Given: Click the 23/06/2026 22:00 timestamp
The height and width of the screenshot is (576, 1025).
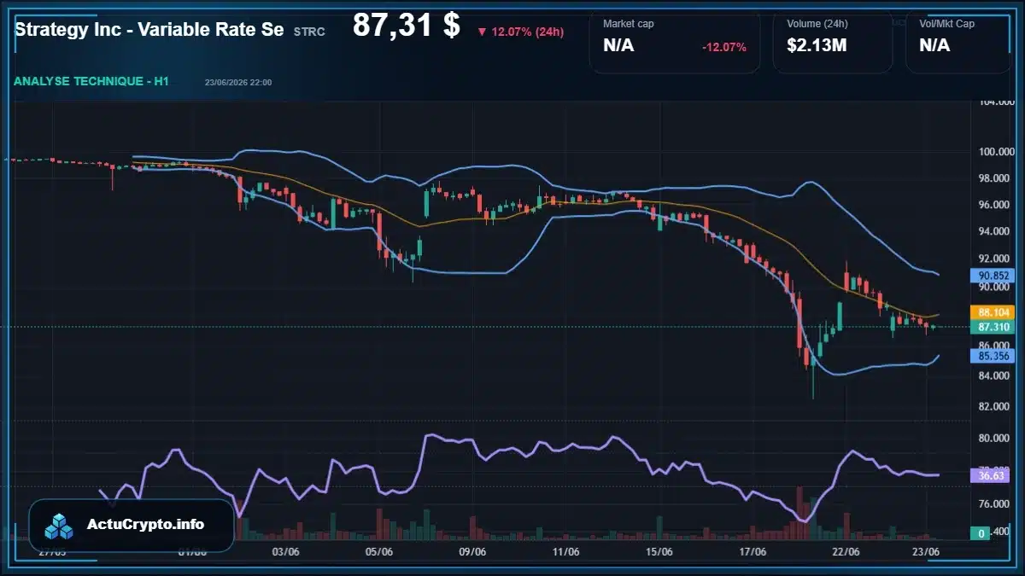Looking at the screenshot, I should tap(238, 82).
